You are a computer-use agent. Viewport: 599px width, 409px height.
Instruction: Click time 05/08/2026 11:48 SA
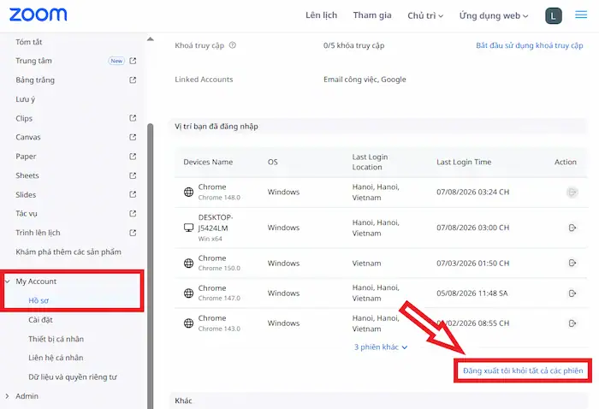(x=472, y=293)
